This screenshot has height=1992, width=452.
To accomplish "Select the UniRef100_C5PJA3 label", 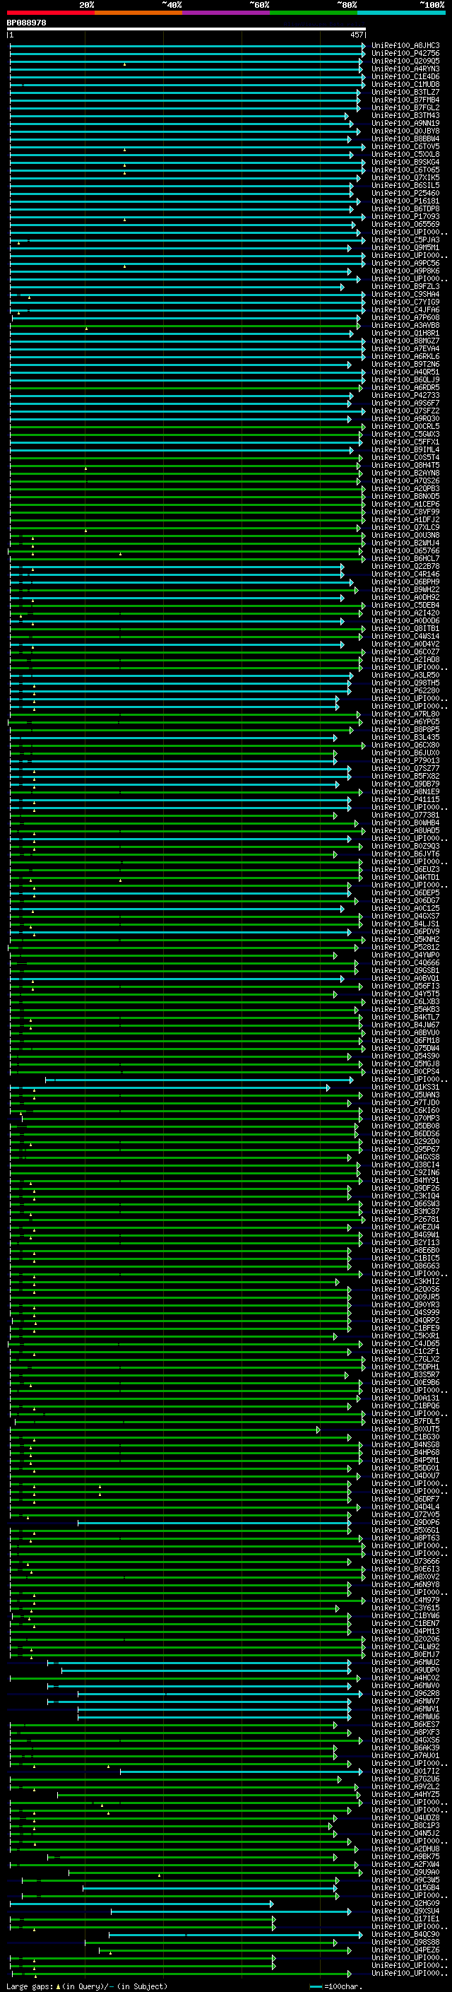I will pos(405,240).
